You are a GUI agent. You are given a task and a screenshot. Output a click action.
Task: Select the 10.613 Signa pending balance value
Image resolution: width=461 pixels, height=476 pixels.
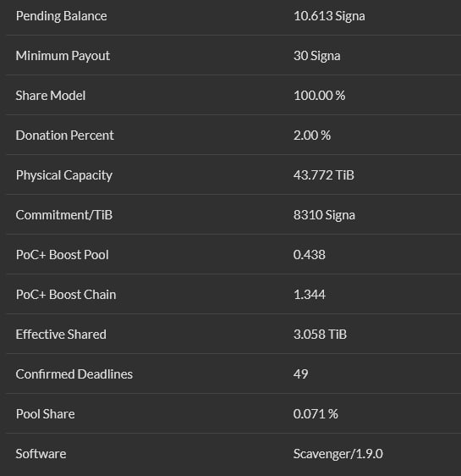(329, 16)
